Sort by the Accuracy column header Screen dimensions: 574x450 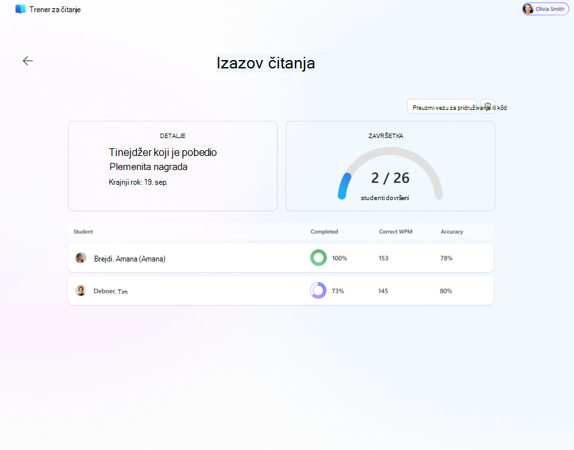coord(452,231)
